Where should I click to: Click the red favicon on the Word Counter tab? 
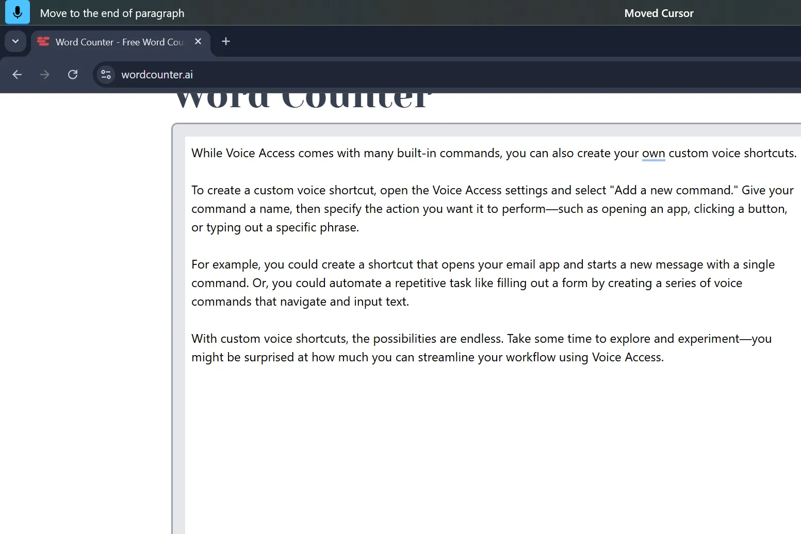[x=43, y=42]
